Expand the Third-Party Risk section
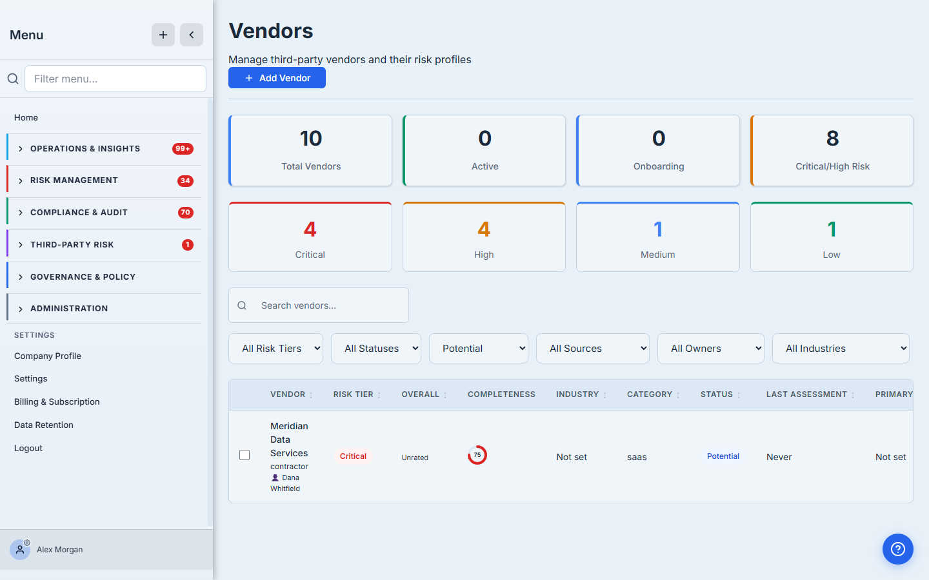Image resolution: width=929 pixels, height=580 pixels. point(105,245)
